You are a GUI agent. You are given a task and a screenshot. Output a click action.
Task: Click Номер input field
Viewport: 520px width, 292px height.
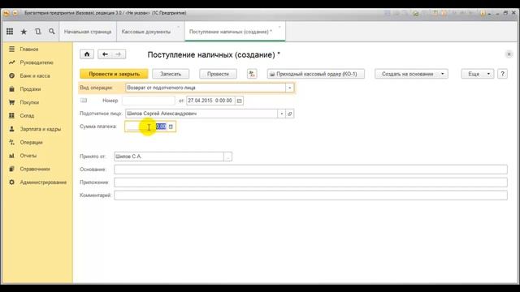pyautogui.click(x=149, y=101)
